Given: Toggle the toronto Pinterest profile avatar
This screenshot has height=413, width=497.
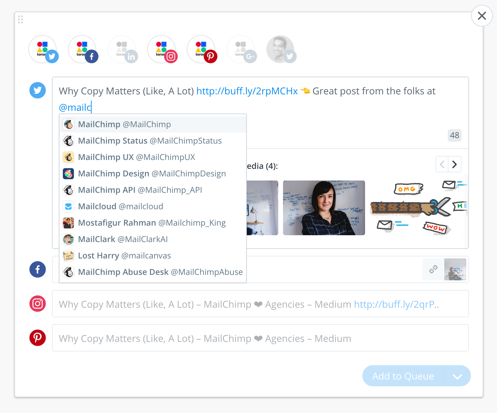Looking at the screenshot, I should (x=201, y=49).
